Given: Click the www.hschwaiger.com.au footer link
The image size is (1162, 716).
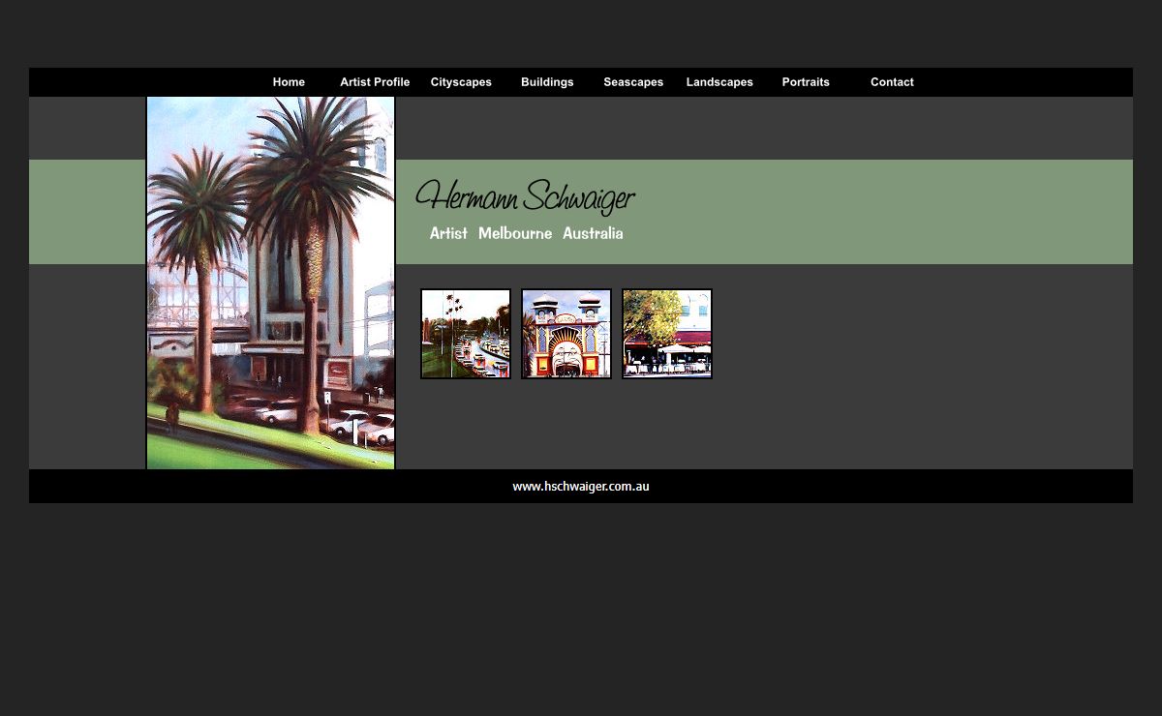Looking at the screenshot, I should point(581,487).
